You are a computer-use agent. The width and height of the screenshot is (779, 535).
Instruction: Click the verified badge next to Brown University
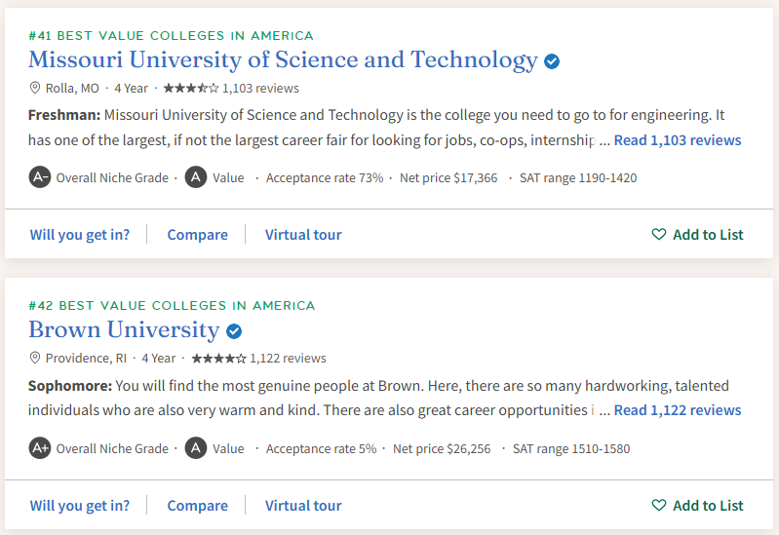coord(234,331)
